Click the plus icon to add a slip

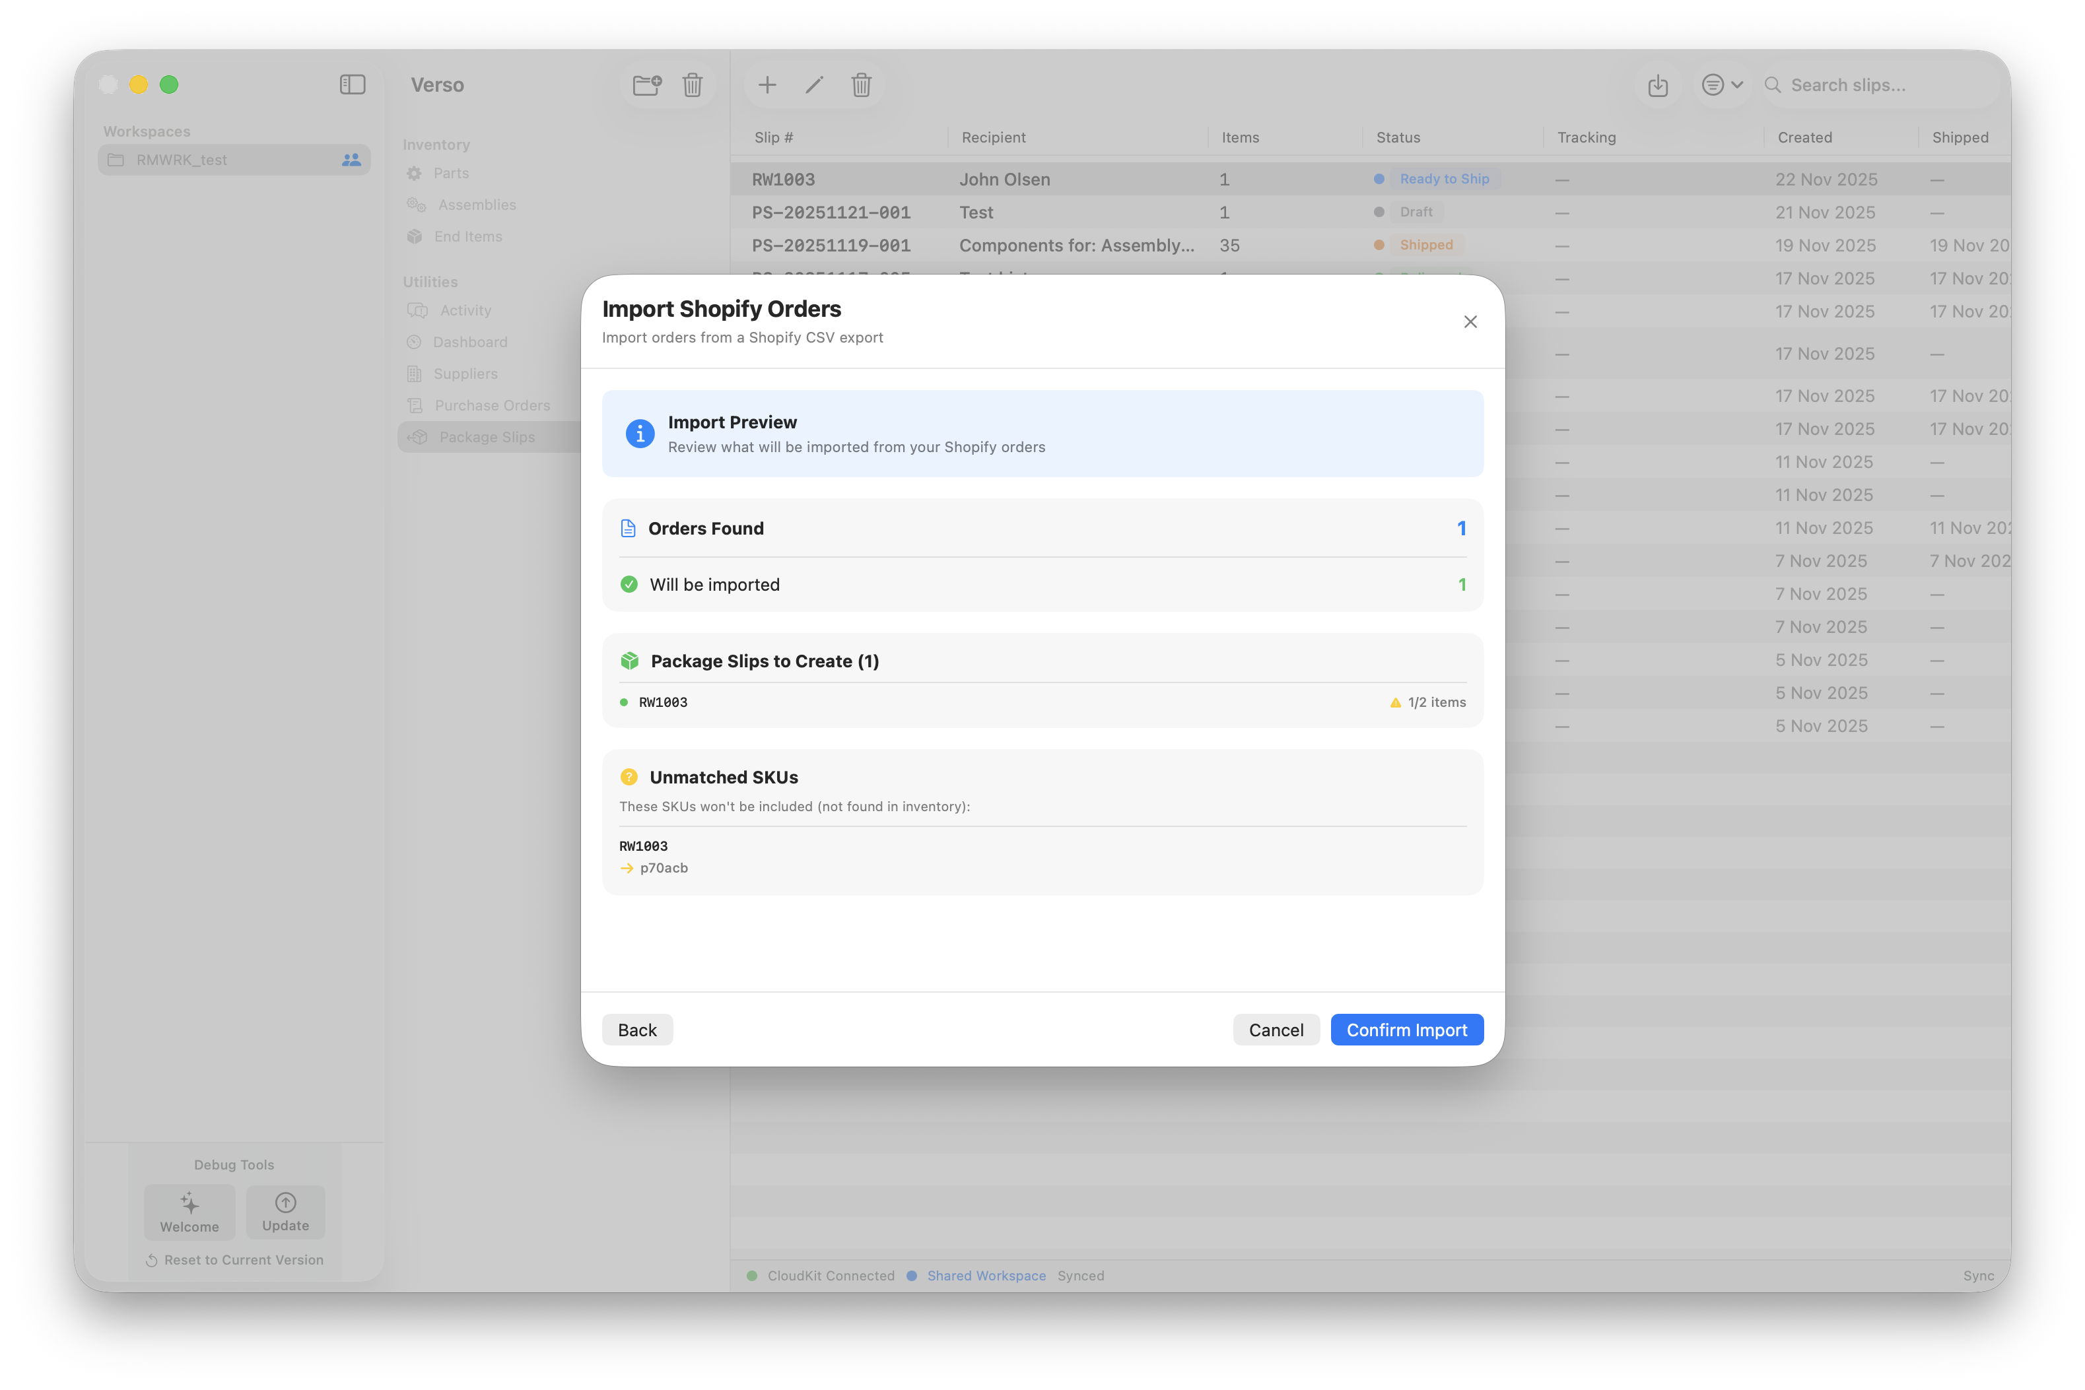pos(767,85)
